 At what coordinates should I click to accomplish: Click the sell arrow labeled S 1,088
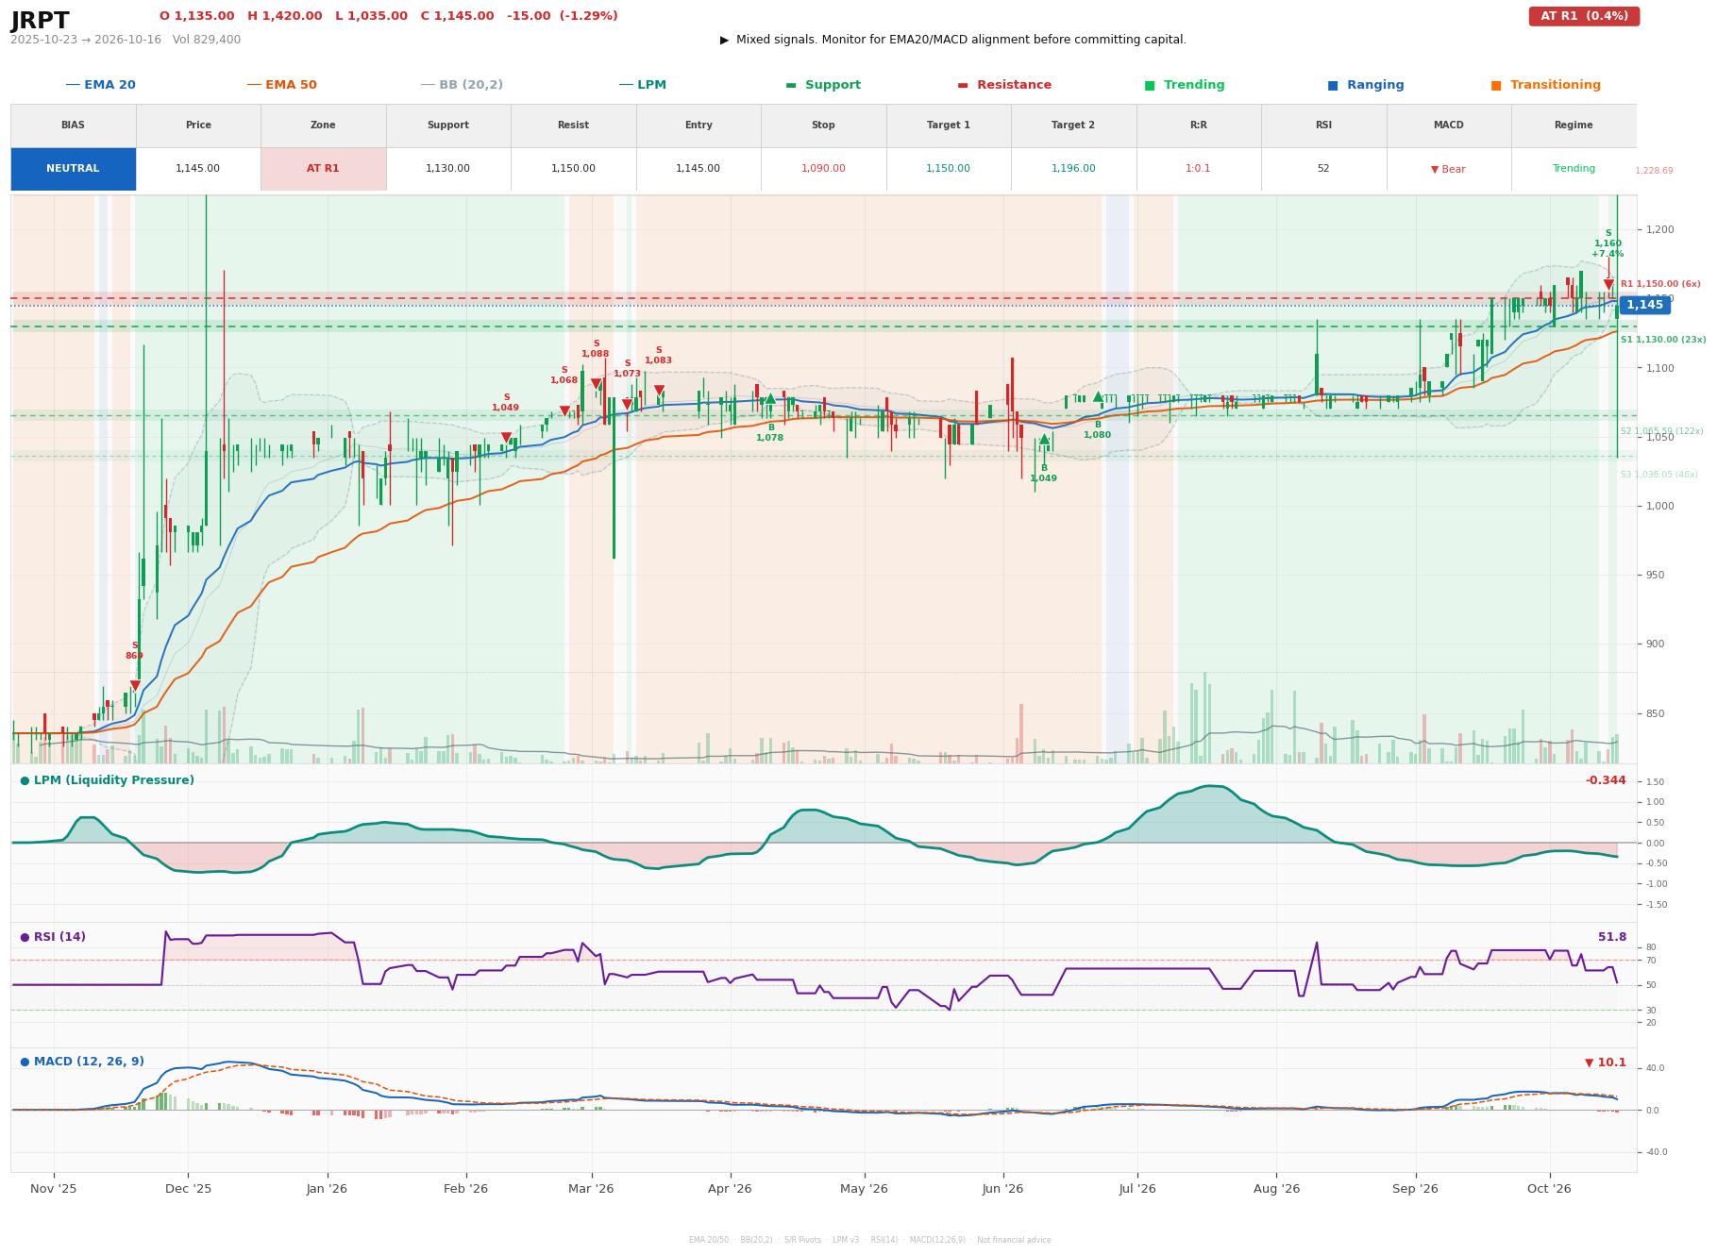click(596, 384)
